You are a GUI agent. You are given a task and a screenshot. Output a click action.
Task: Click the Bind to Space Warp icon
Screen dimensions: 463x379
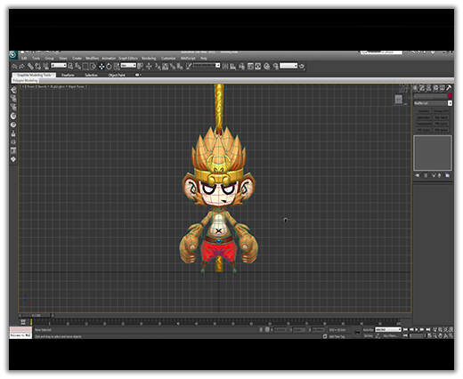tap(45, 67)
